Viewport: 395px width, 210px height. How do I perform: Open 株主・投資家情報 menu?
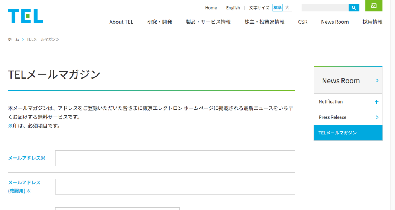[x=264, y=22]
